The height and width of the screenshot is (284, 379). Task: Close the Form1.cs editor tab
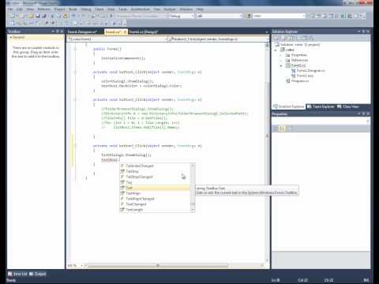[x=125, y=32]
